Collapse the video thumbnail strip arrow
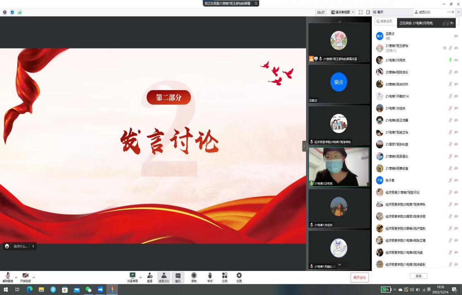462x295 pixels. [x=304, y=146]
